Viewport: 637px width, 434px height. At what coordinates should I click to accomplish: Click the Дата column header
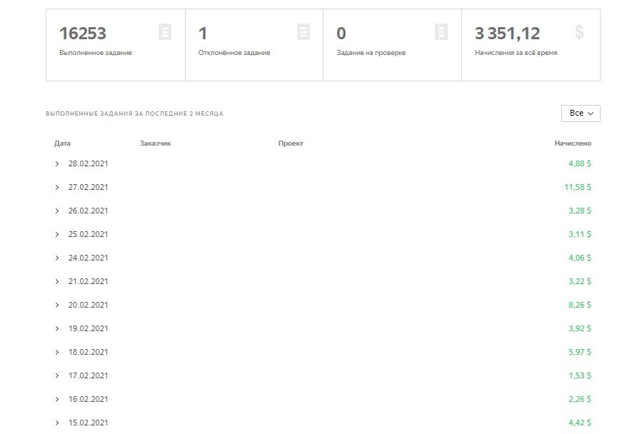click(x=62, y=143)
